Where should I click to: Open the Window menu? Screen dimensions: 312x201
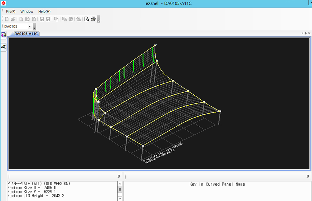27,12
